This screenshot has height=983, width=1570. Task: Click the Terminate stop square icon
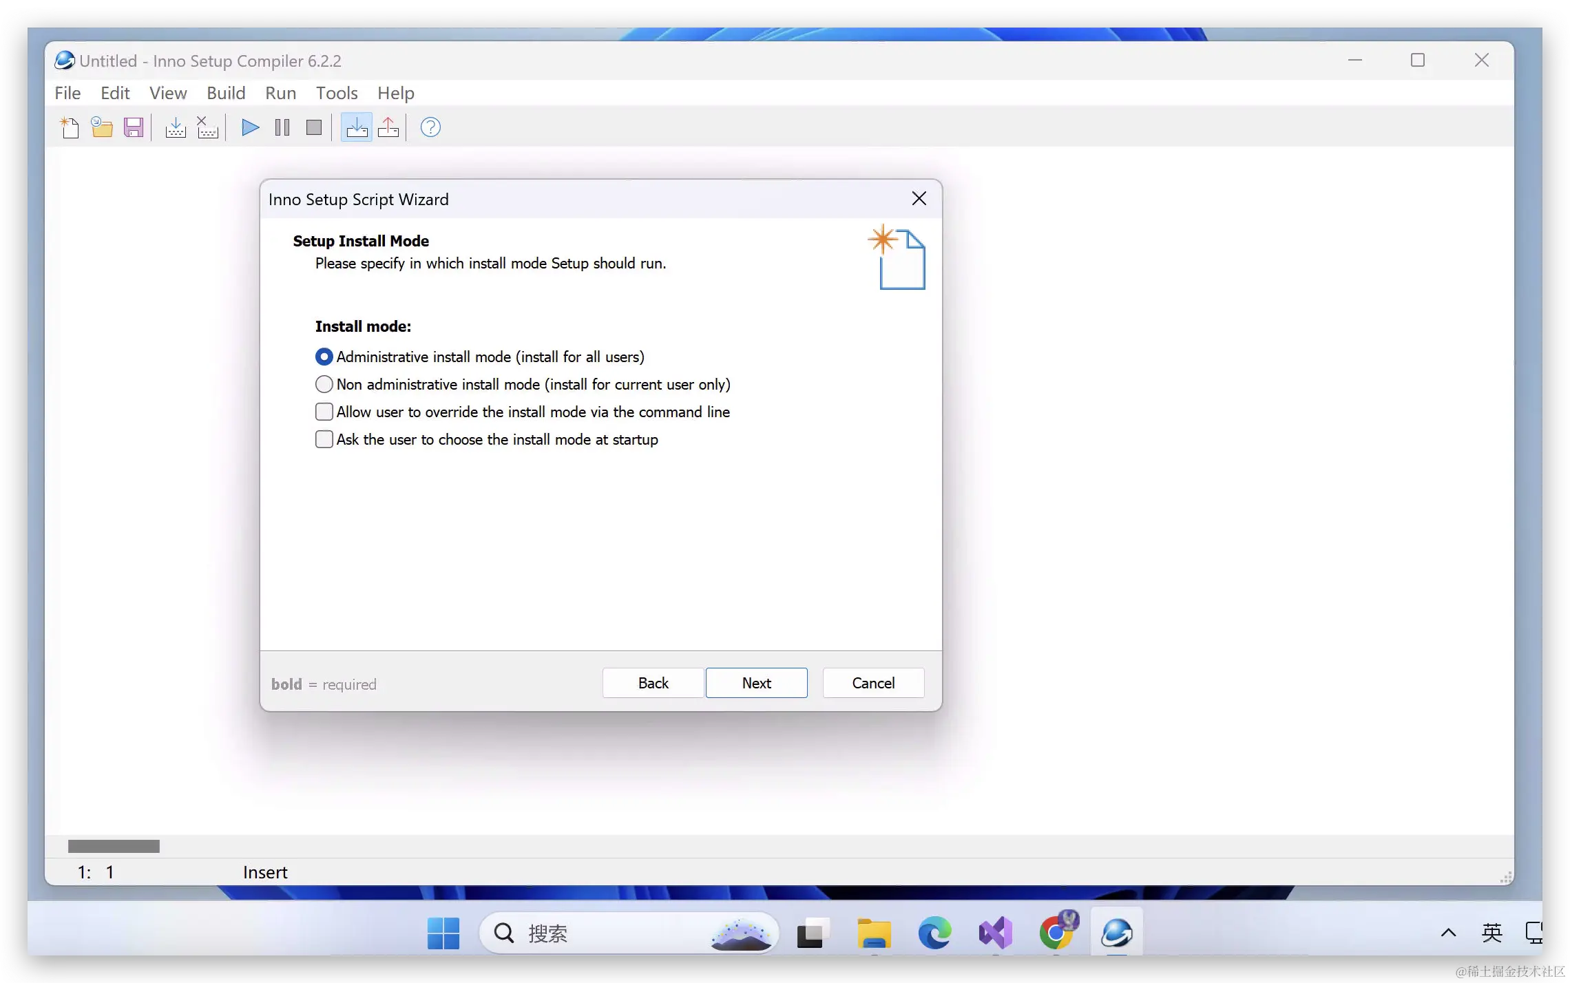(314, 127)
